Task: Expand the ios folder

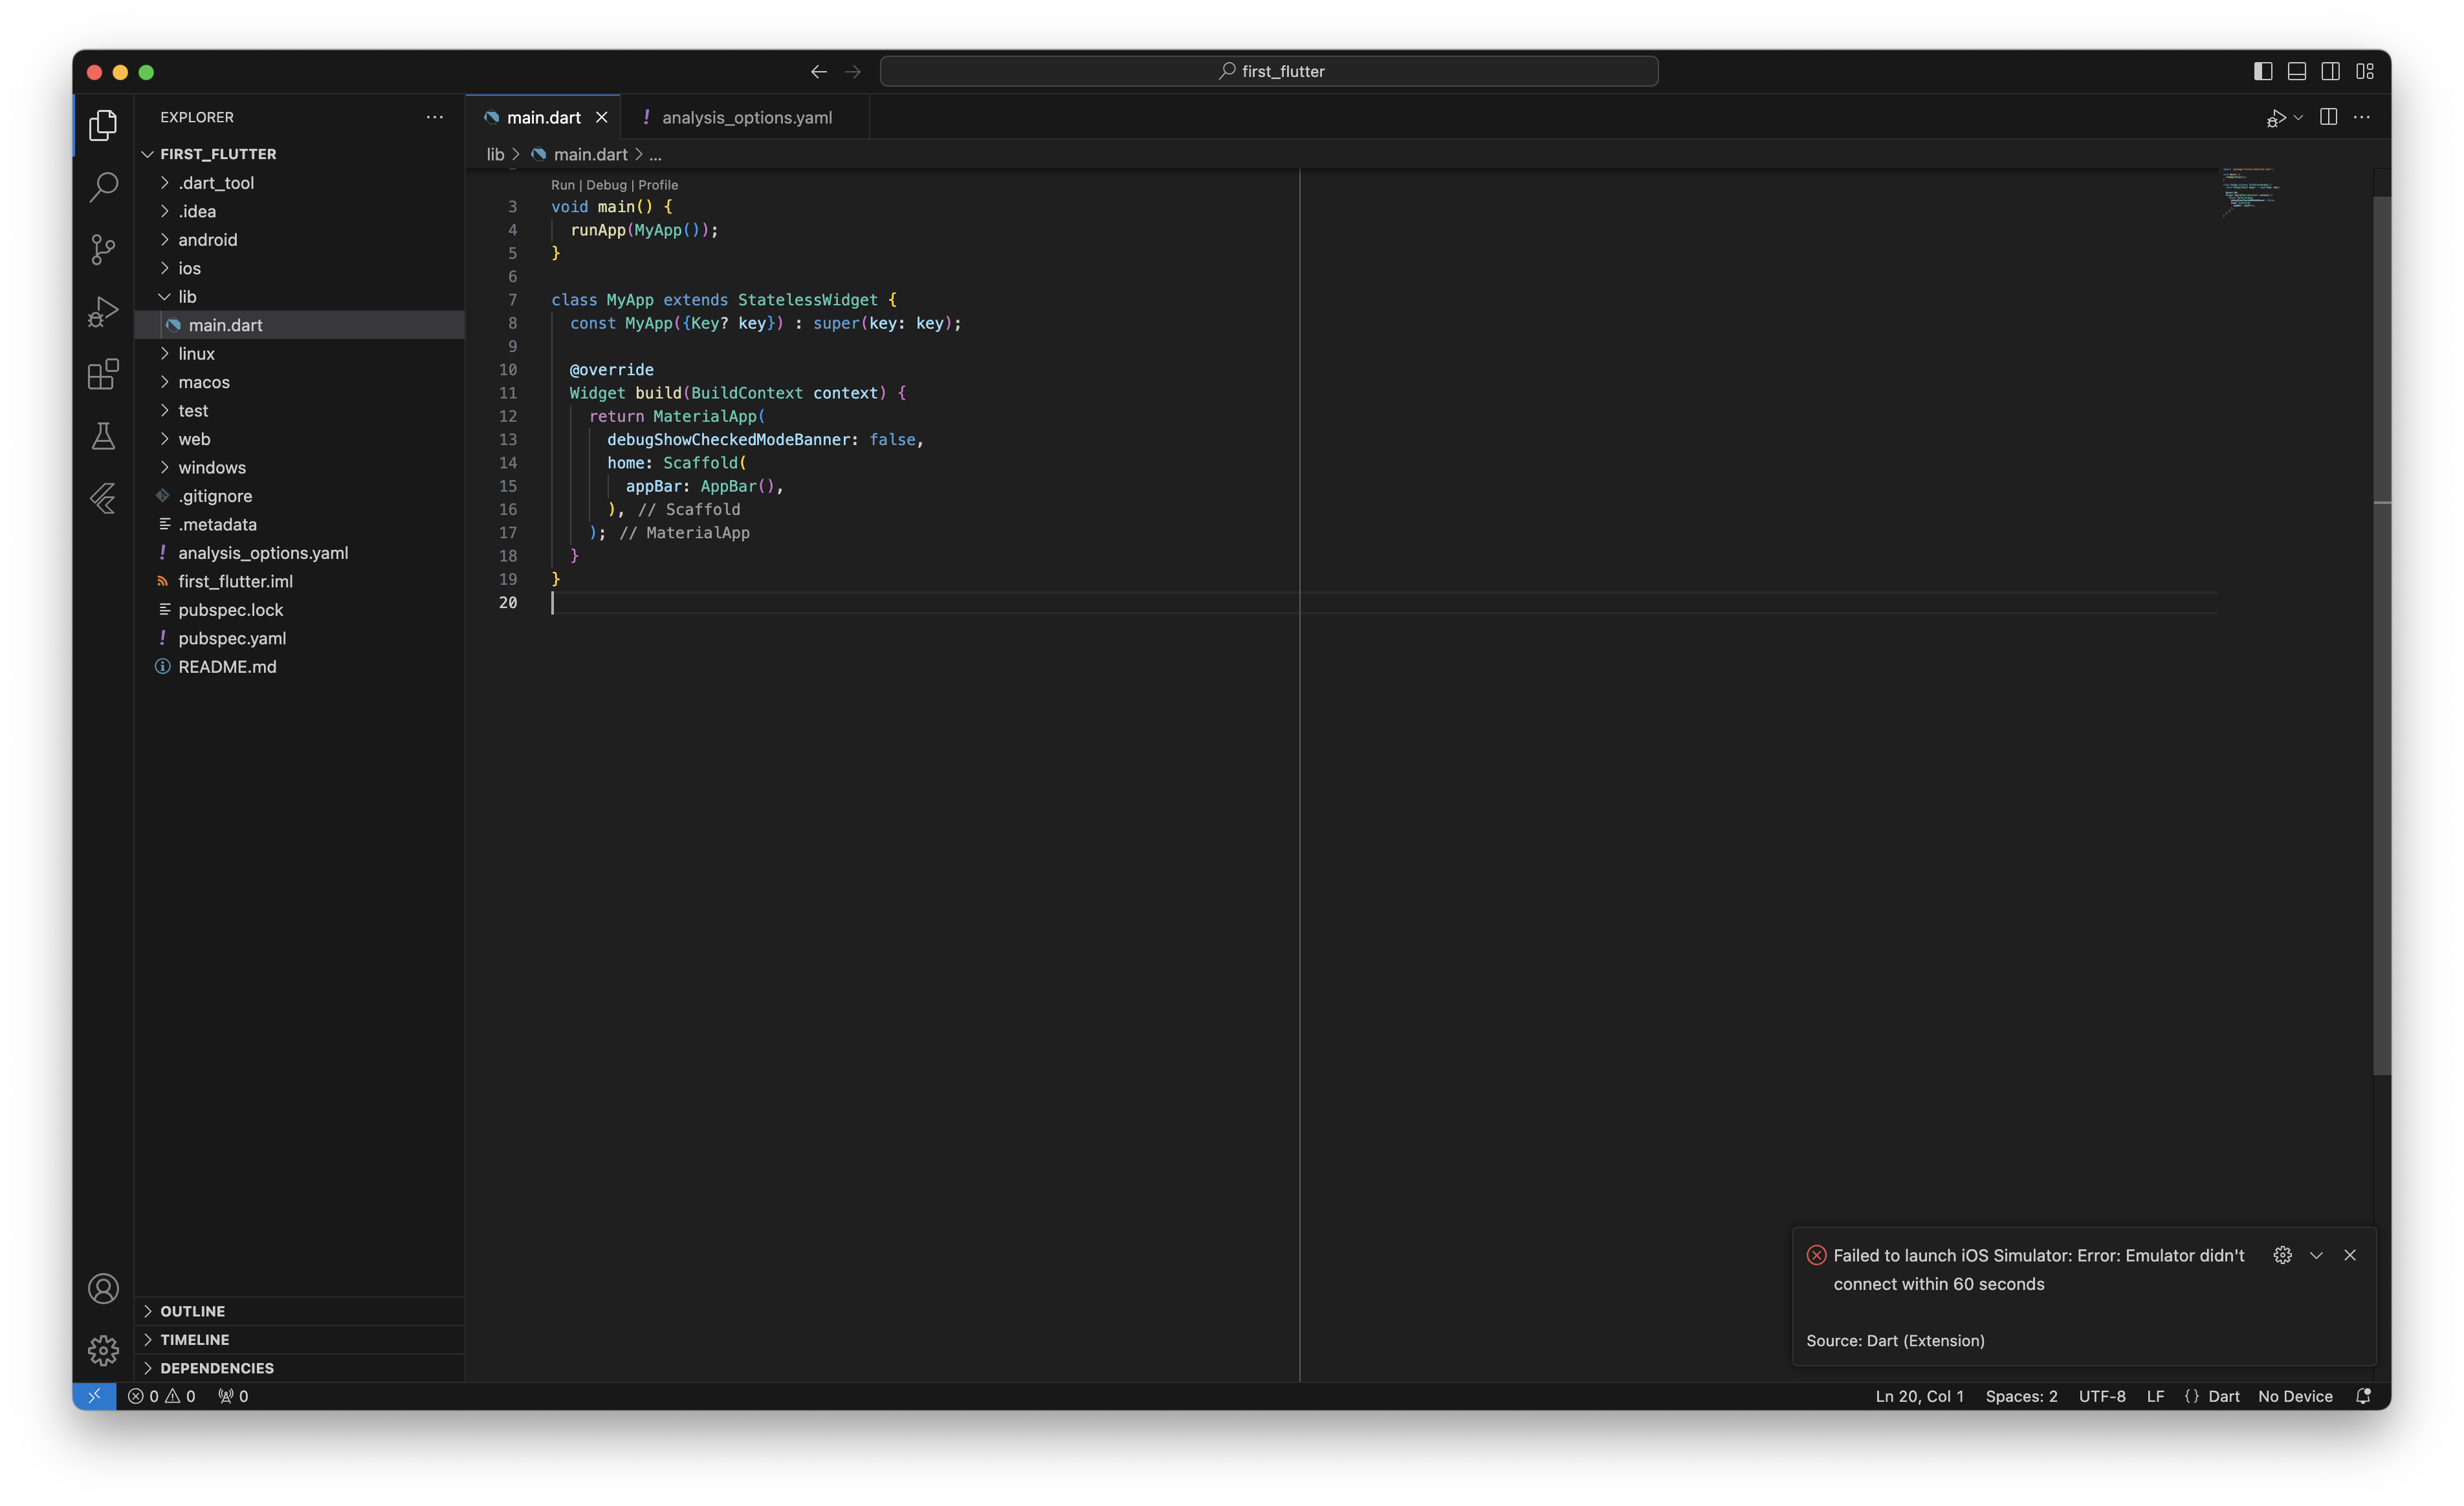Action: tap(300, 268)
